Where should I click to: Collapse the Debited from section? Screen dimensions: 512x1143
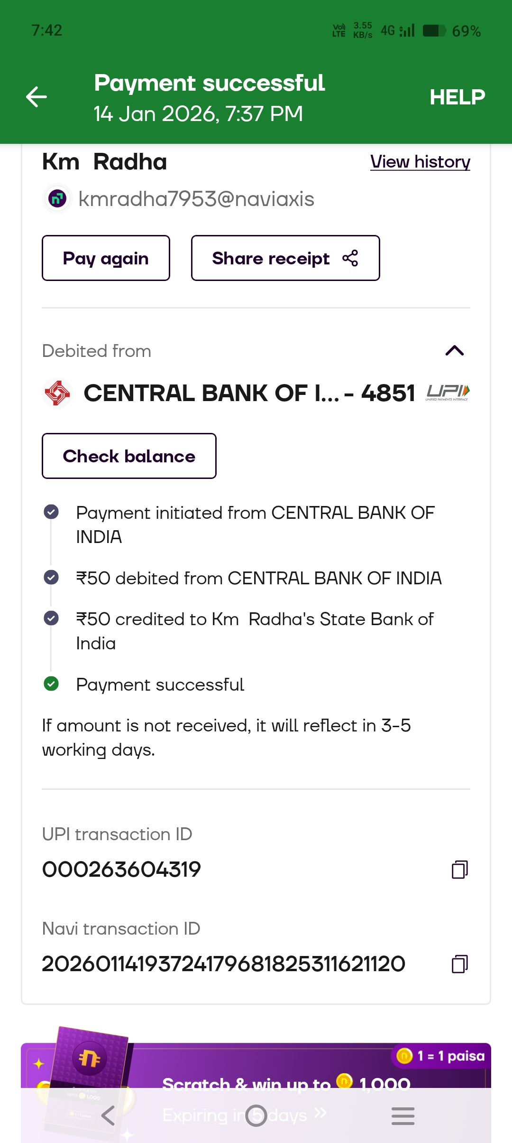tap(454, 351)
